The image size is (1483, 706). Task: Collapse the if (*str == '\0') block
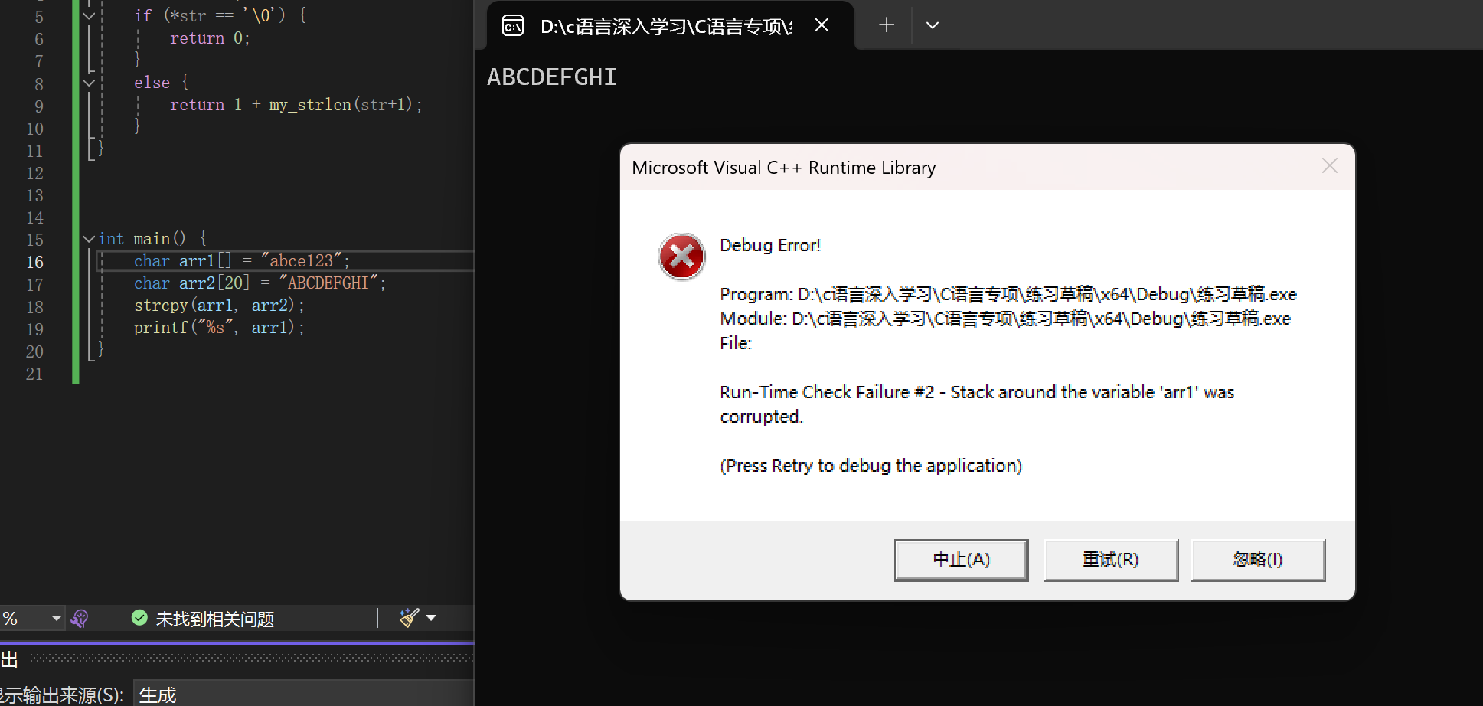click(89, 16)
